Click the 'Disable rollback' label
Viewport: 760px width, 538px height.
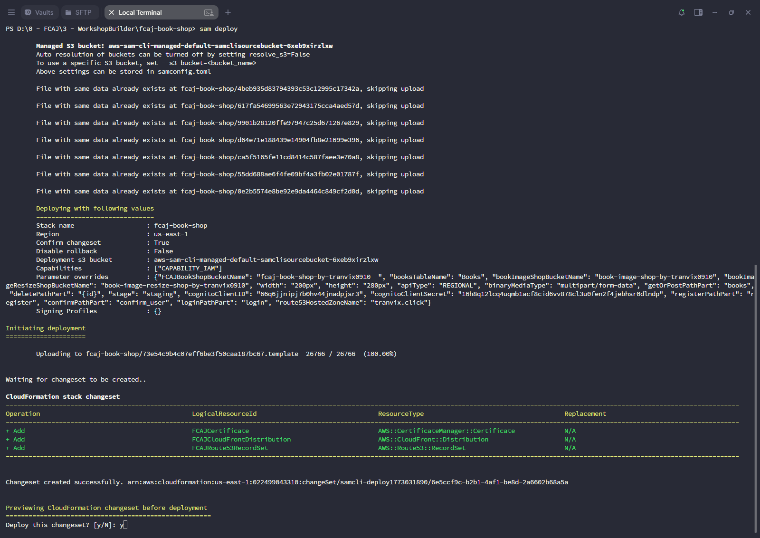[x=66, y=251]
